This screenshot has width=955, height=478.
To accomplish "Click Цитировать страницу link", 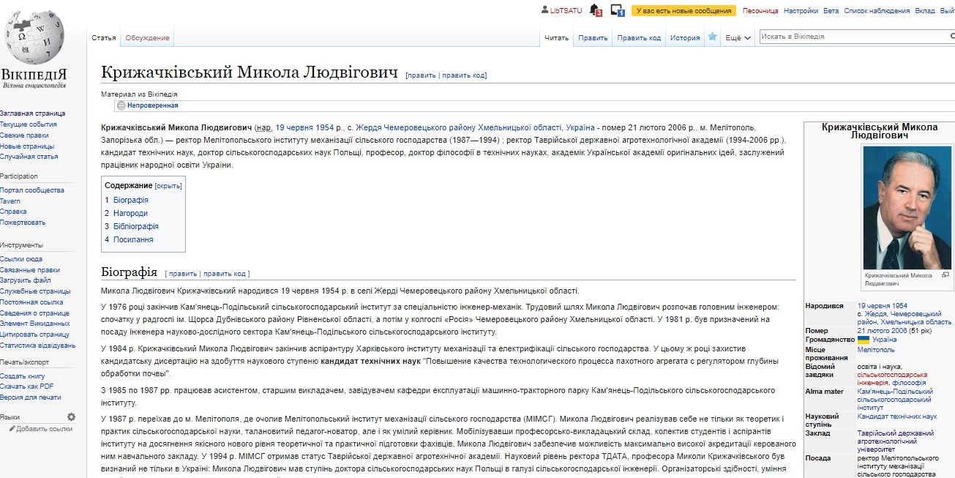I will tap(34, 335).
